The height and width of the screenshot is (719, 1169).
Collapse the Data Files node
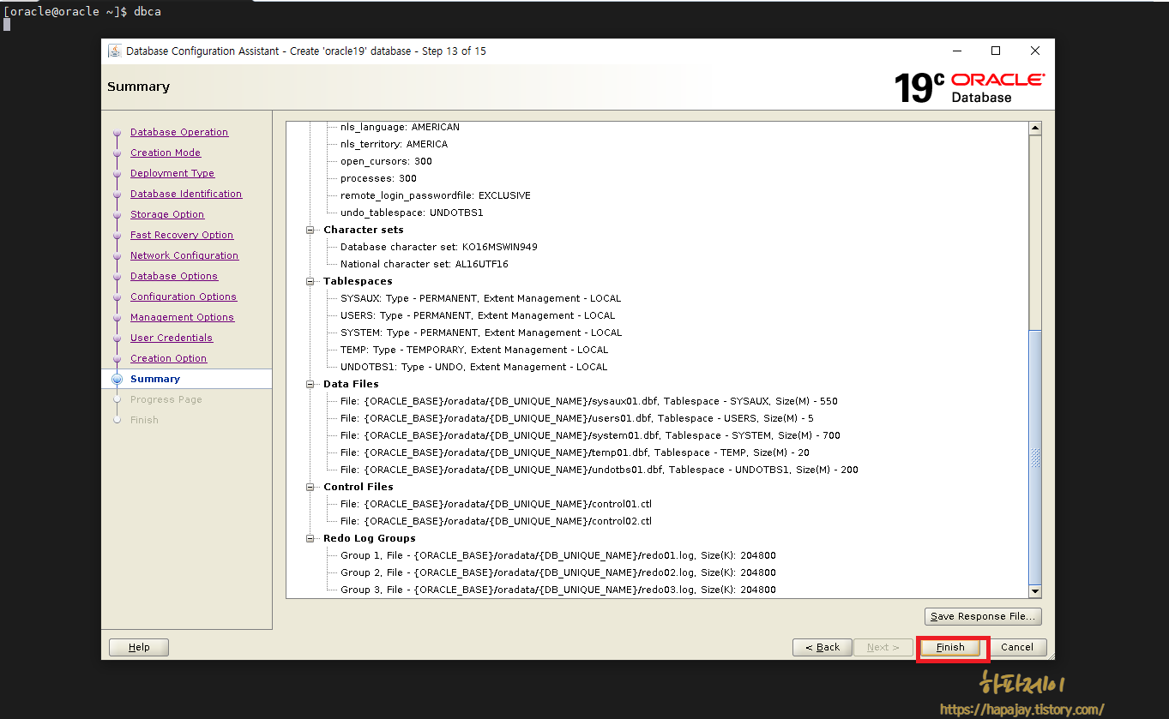(310, 384)
